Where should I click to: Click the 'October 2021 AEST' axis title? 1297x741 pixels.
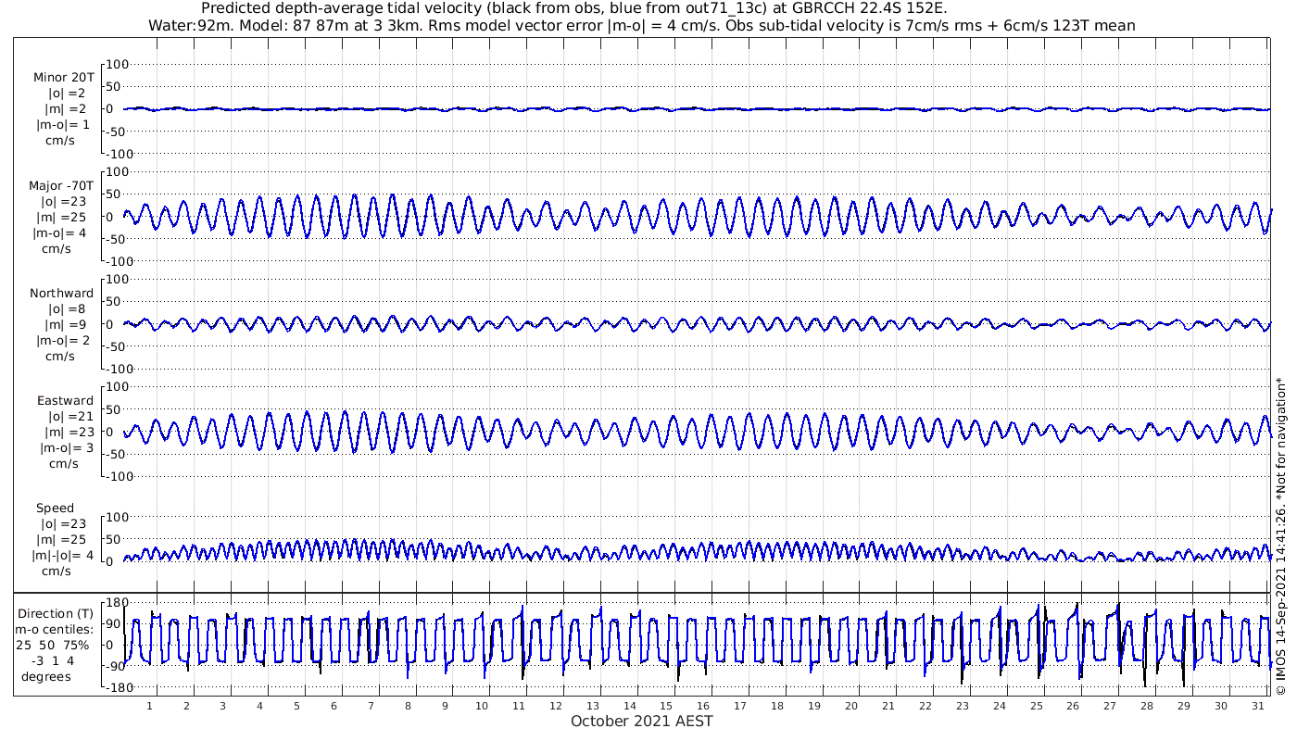coord(642,721)
